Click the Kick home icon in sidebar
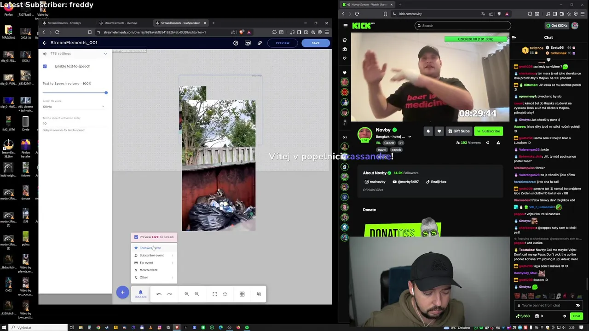The height and width of the screenshot is (331, 589). pos(345,40)
